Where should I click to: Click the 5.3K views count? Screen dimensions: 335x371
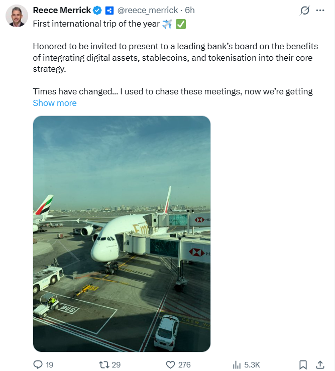tap(252, 364)
